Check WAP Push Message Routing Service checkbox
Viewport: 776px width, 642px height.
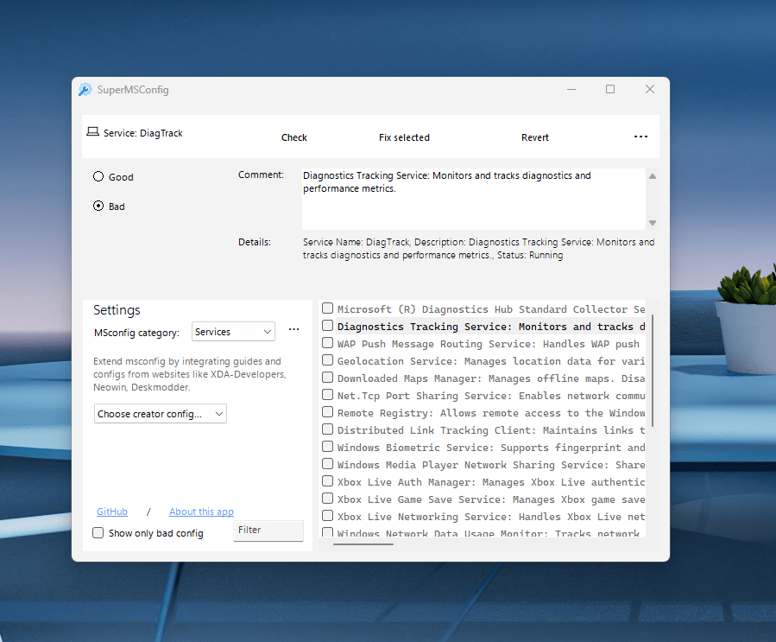tap(327, 343)
